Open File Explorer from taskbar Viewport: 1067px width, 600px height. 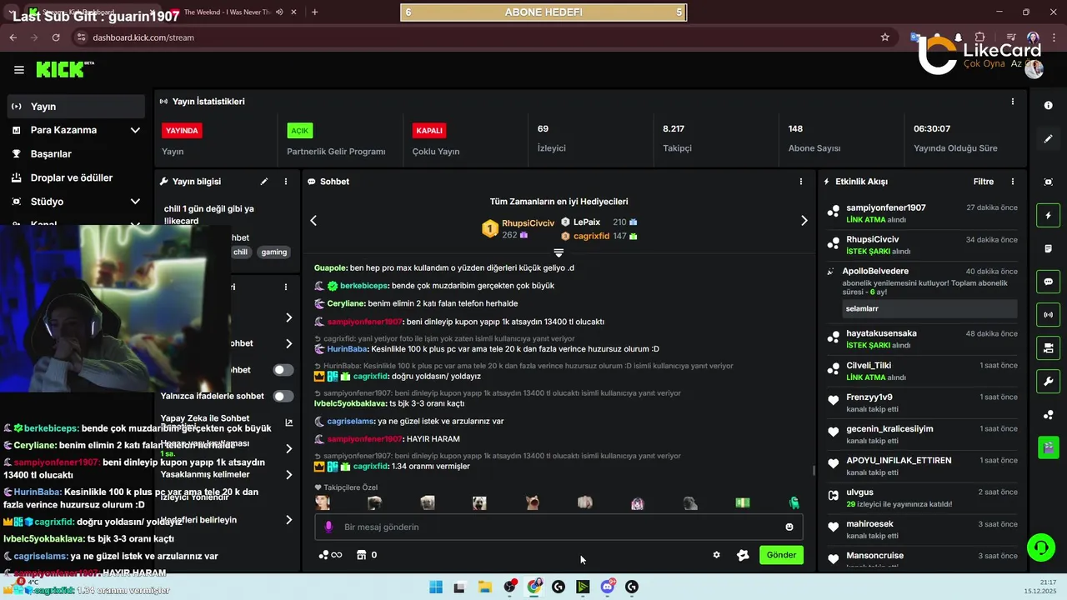(484, 587)
